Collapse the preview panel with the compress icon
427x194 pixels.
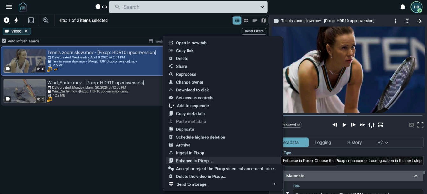coord(407,21)
